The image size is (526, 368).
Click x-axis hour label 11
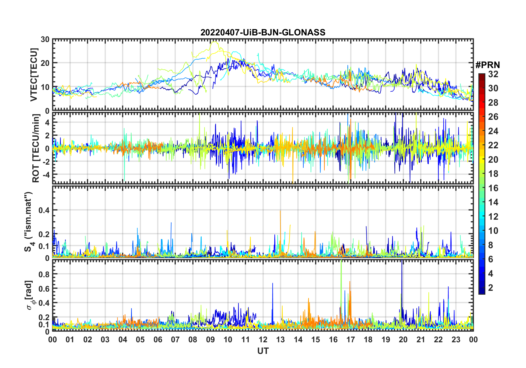coord(246,340)
